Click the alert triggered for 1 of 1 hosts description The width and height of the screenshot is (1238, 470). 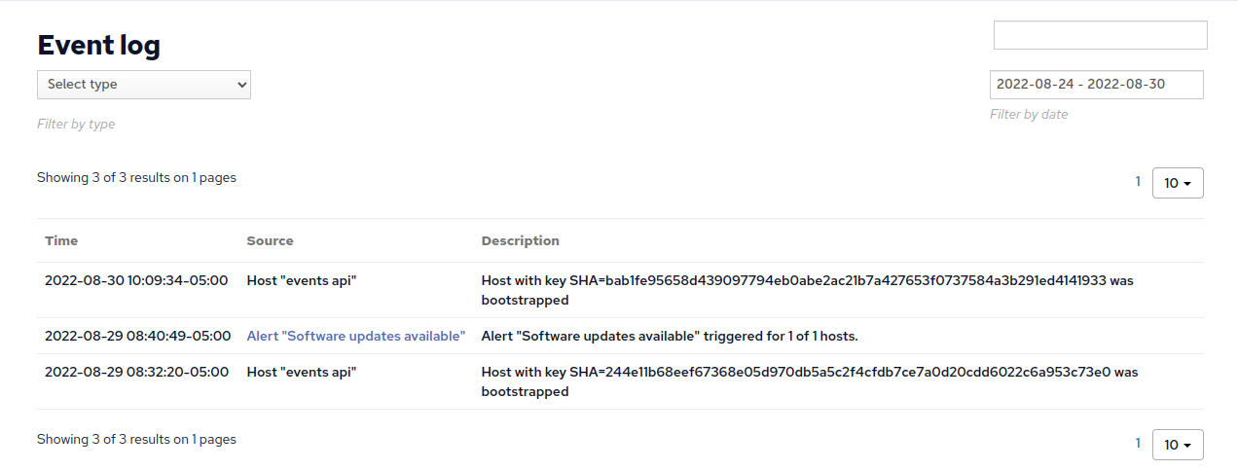pyautogui.click(x=669, y=336)
